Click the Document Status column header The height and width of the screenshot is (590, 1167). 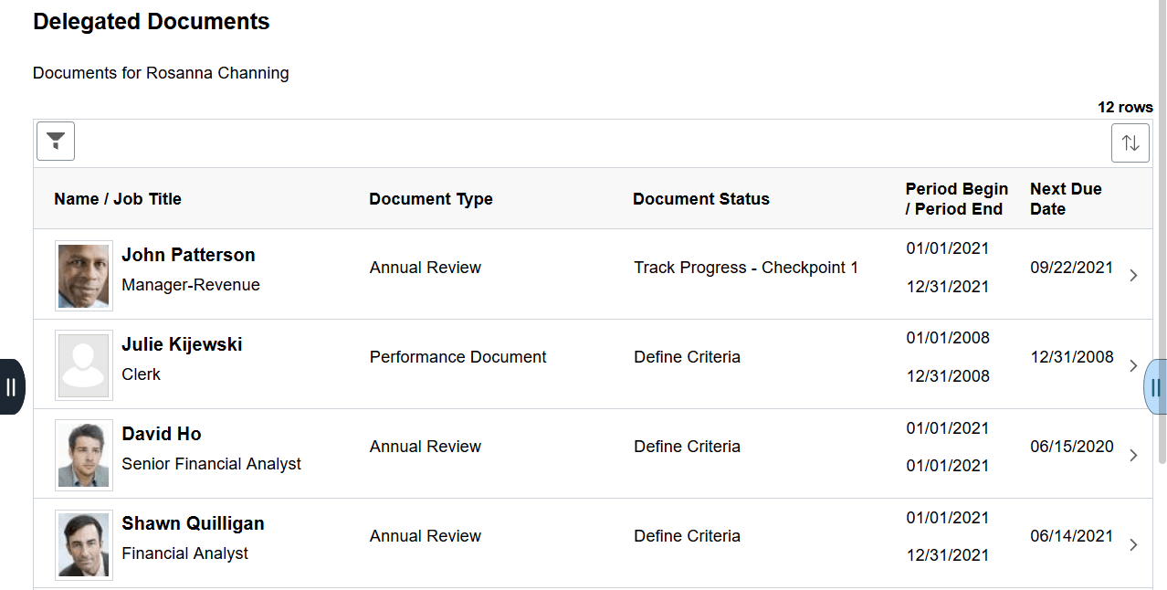tap(701, 198)
